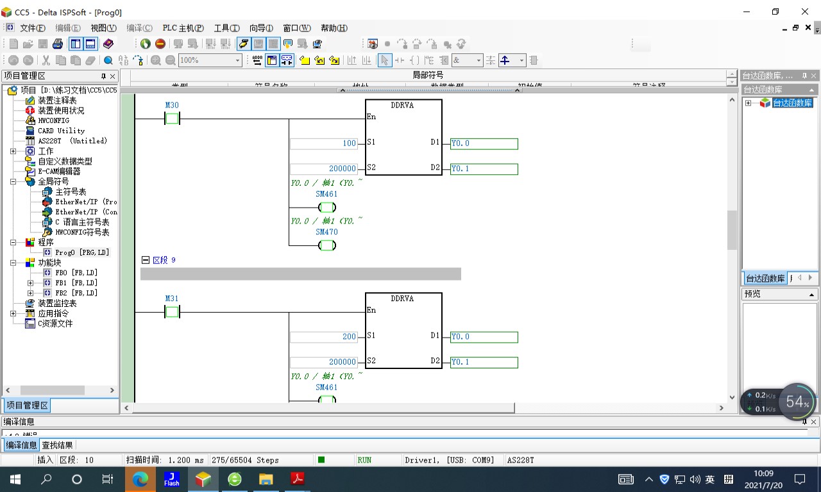Open the help book icon in toolbar

[x=108, y=44]
